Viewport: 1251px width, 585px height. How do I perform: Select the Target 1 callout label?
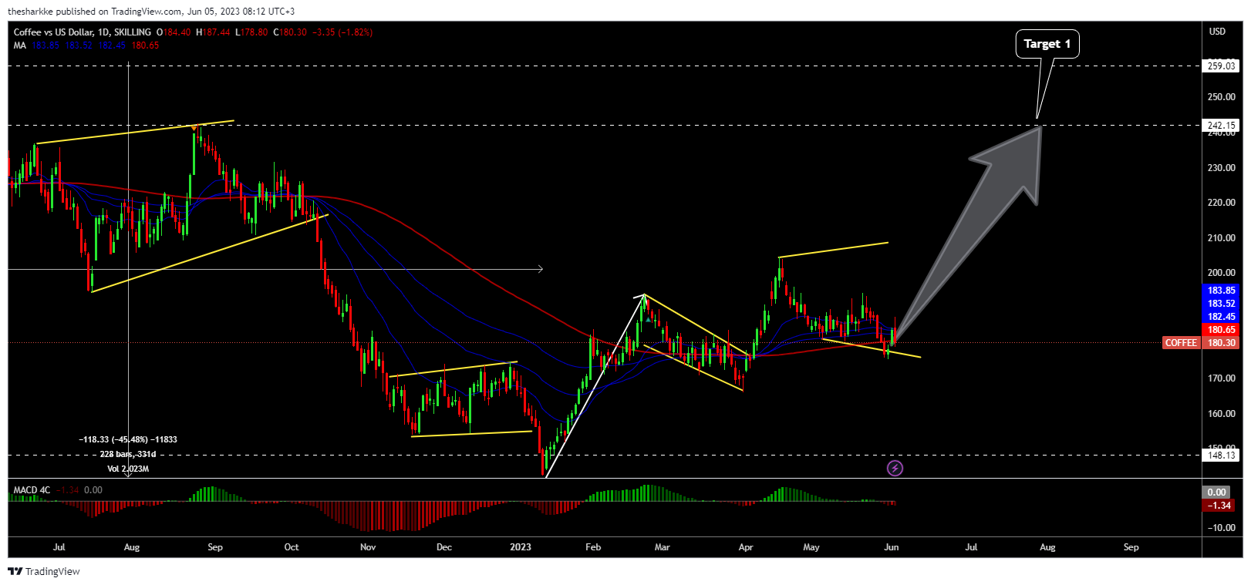tap(1047, 44)
